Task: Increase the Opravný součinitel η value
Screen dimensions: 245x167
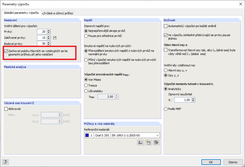Action: (193, 99)
